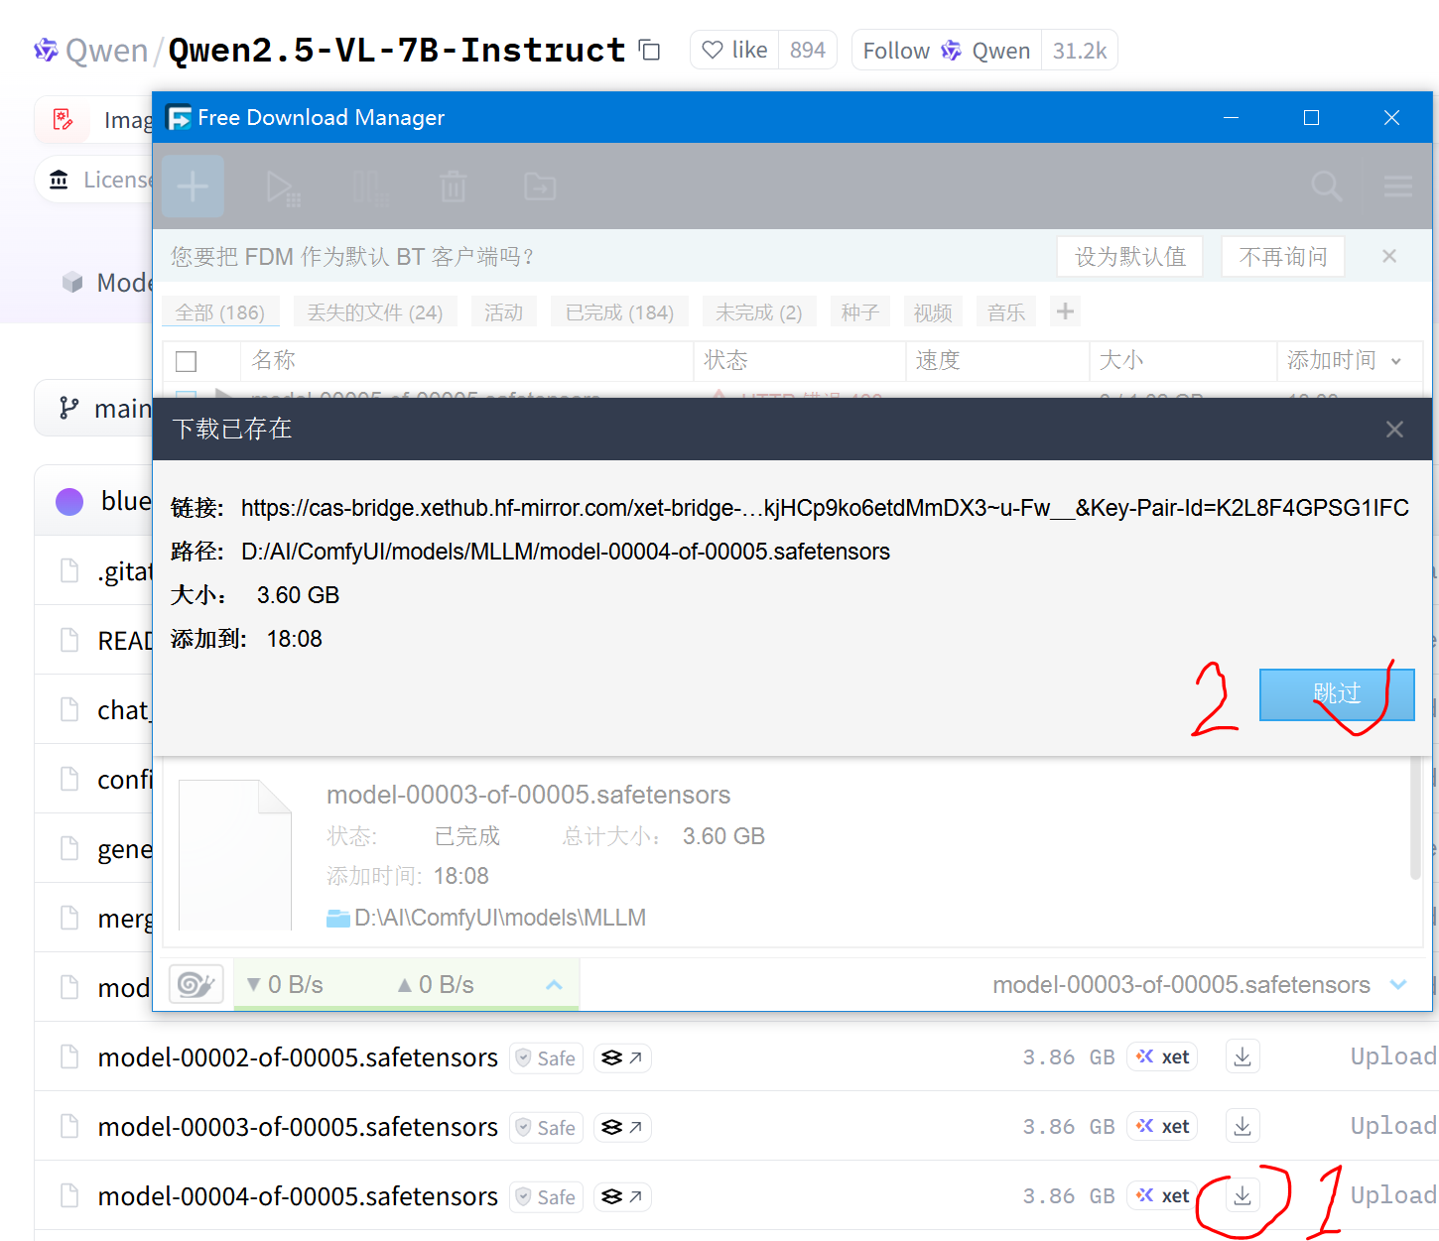The image size is (1439, 1241).
Task: Click the file icon of model-00002 row
Action: click(x=69, y=1056)
